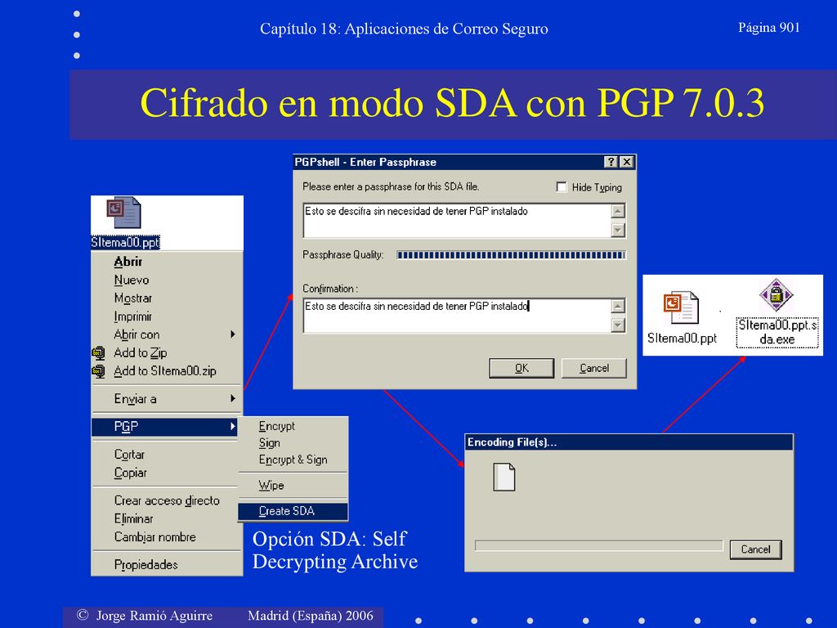Click the help question mark in the PGPshell title bar

pyautogui.click(x=611, y=163)
